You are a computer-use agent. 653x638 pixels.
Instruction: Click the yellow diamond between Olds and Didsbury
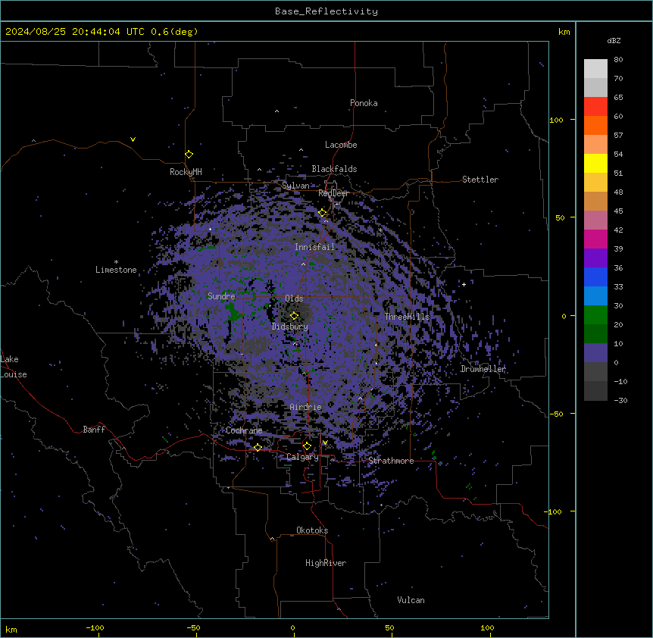pyautogui.click(x=294, y=315)
